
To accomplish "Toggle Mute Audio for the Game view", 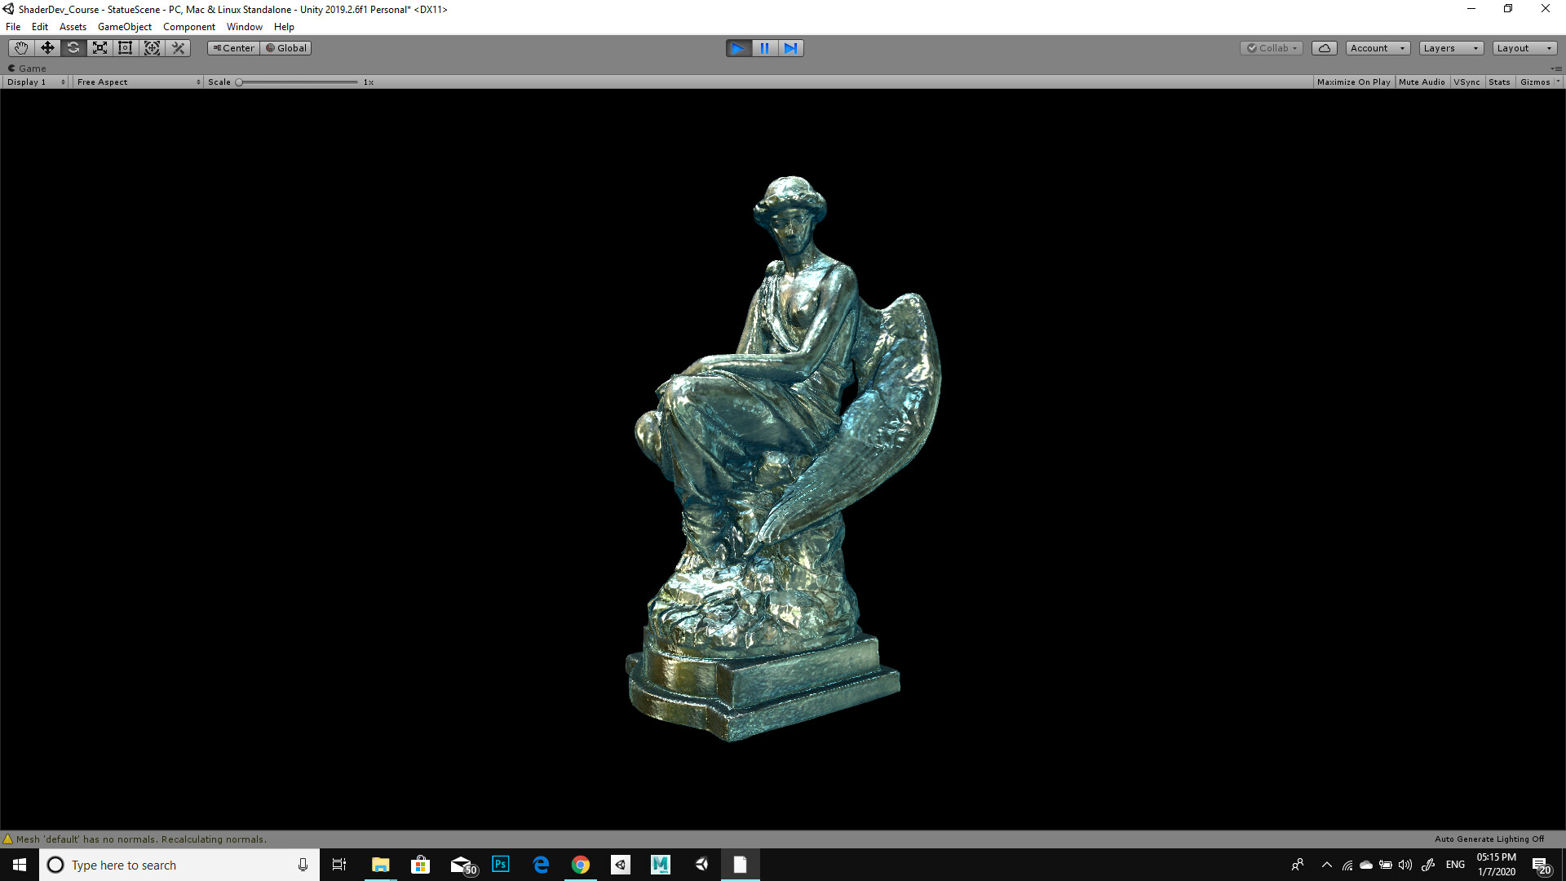I will tap(1422, 82).
